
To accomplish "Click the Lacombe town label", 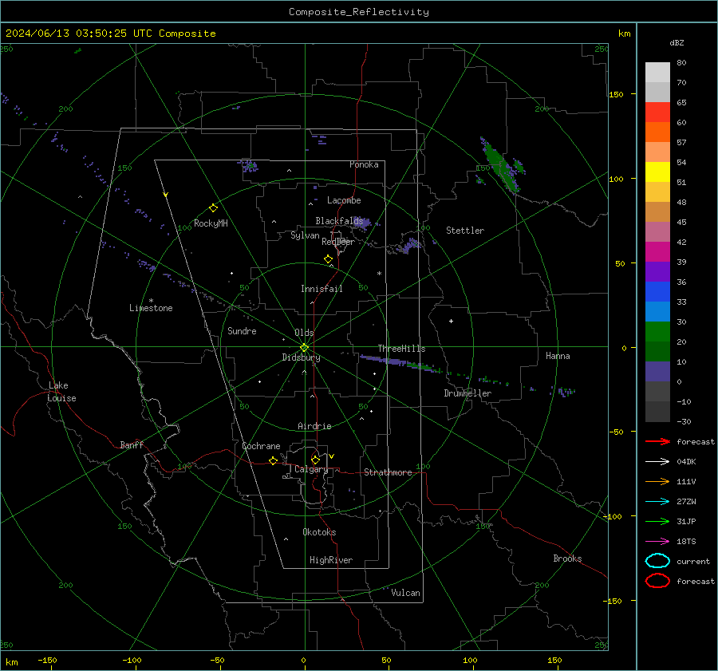I will click(344, 200).
